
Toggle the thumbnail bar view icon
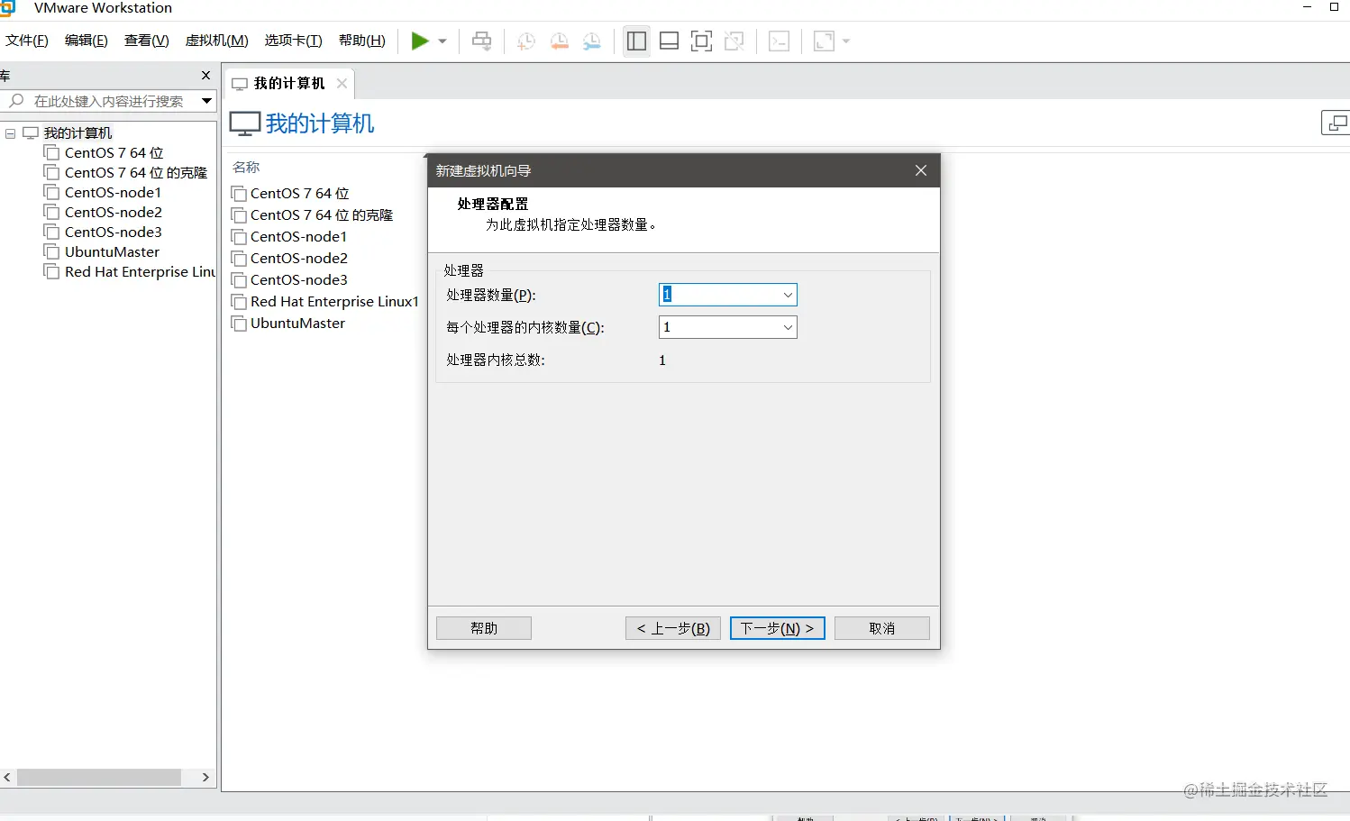pos(669,41)
